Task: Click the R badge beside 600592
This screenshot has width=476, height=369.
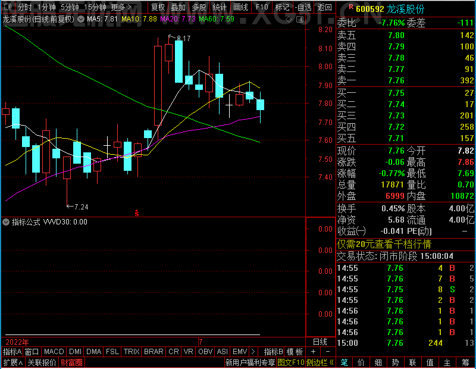Action: (x=351, y=7)
